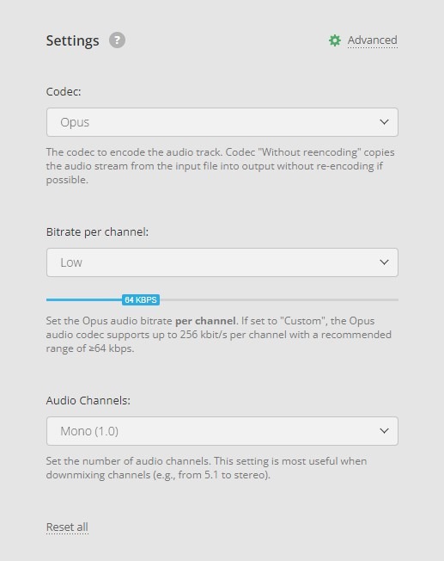
Task: Click the chevron arrow on the Low dropdown
Action: click(384, 262)
